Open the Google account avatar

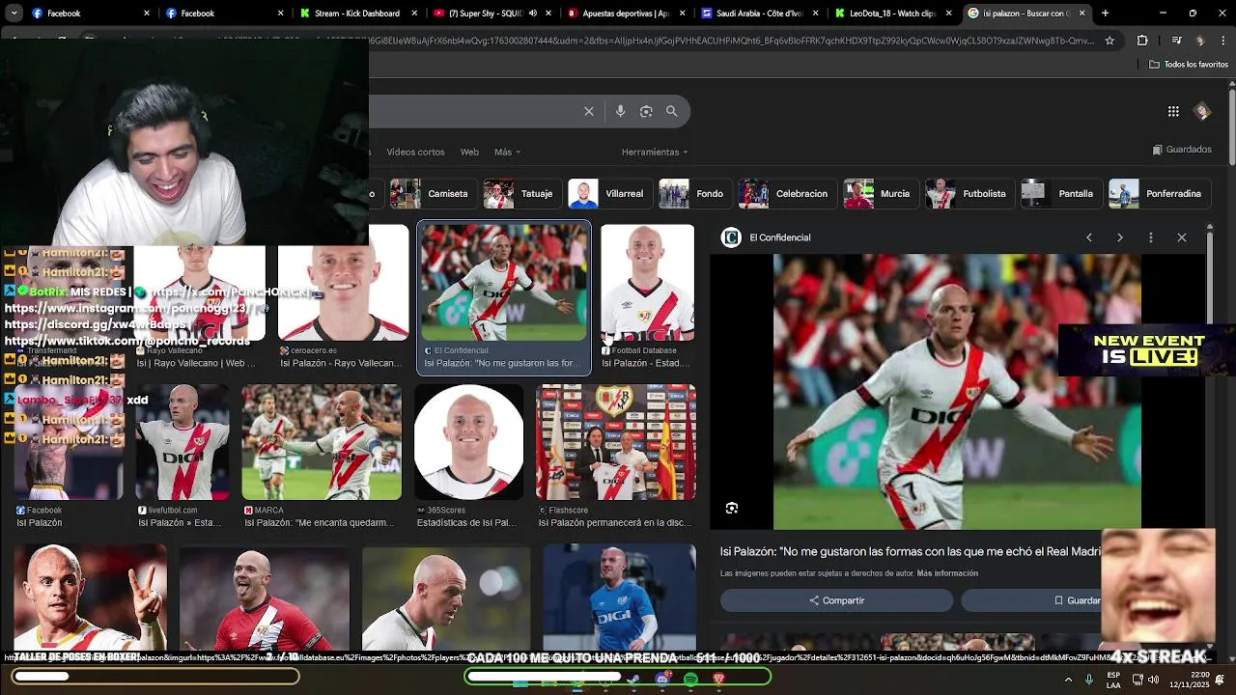pyautogui.click(x=1202, y=111)
